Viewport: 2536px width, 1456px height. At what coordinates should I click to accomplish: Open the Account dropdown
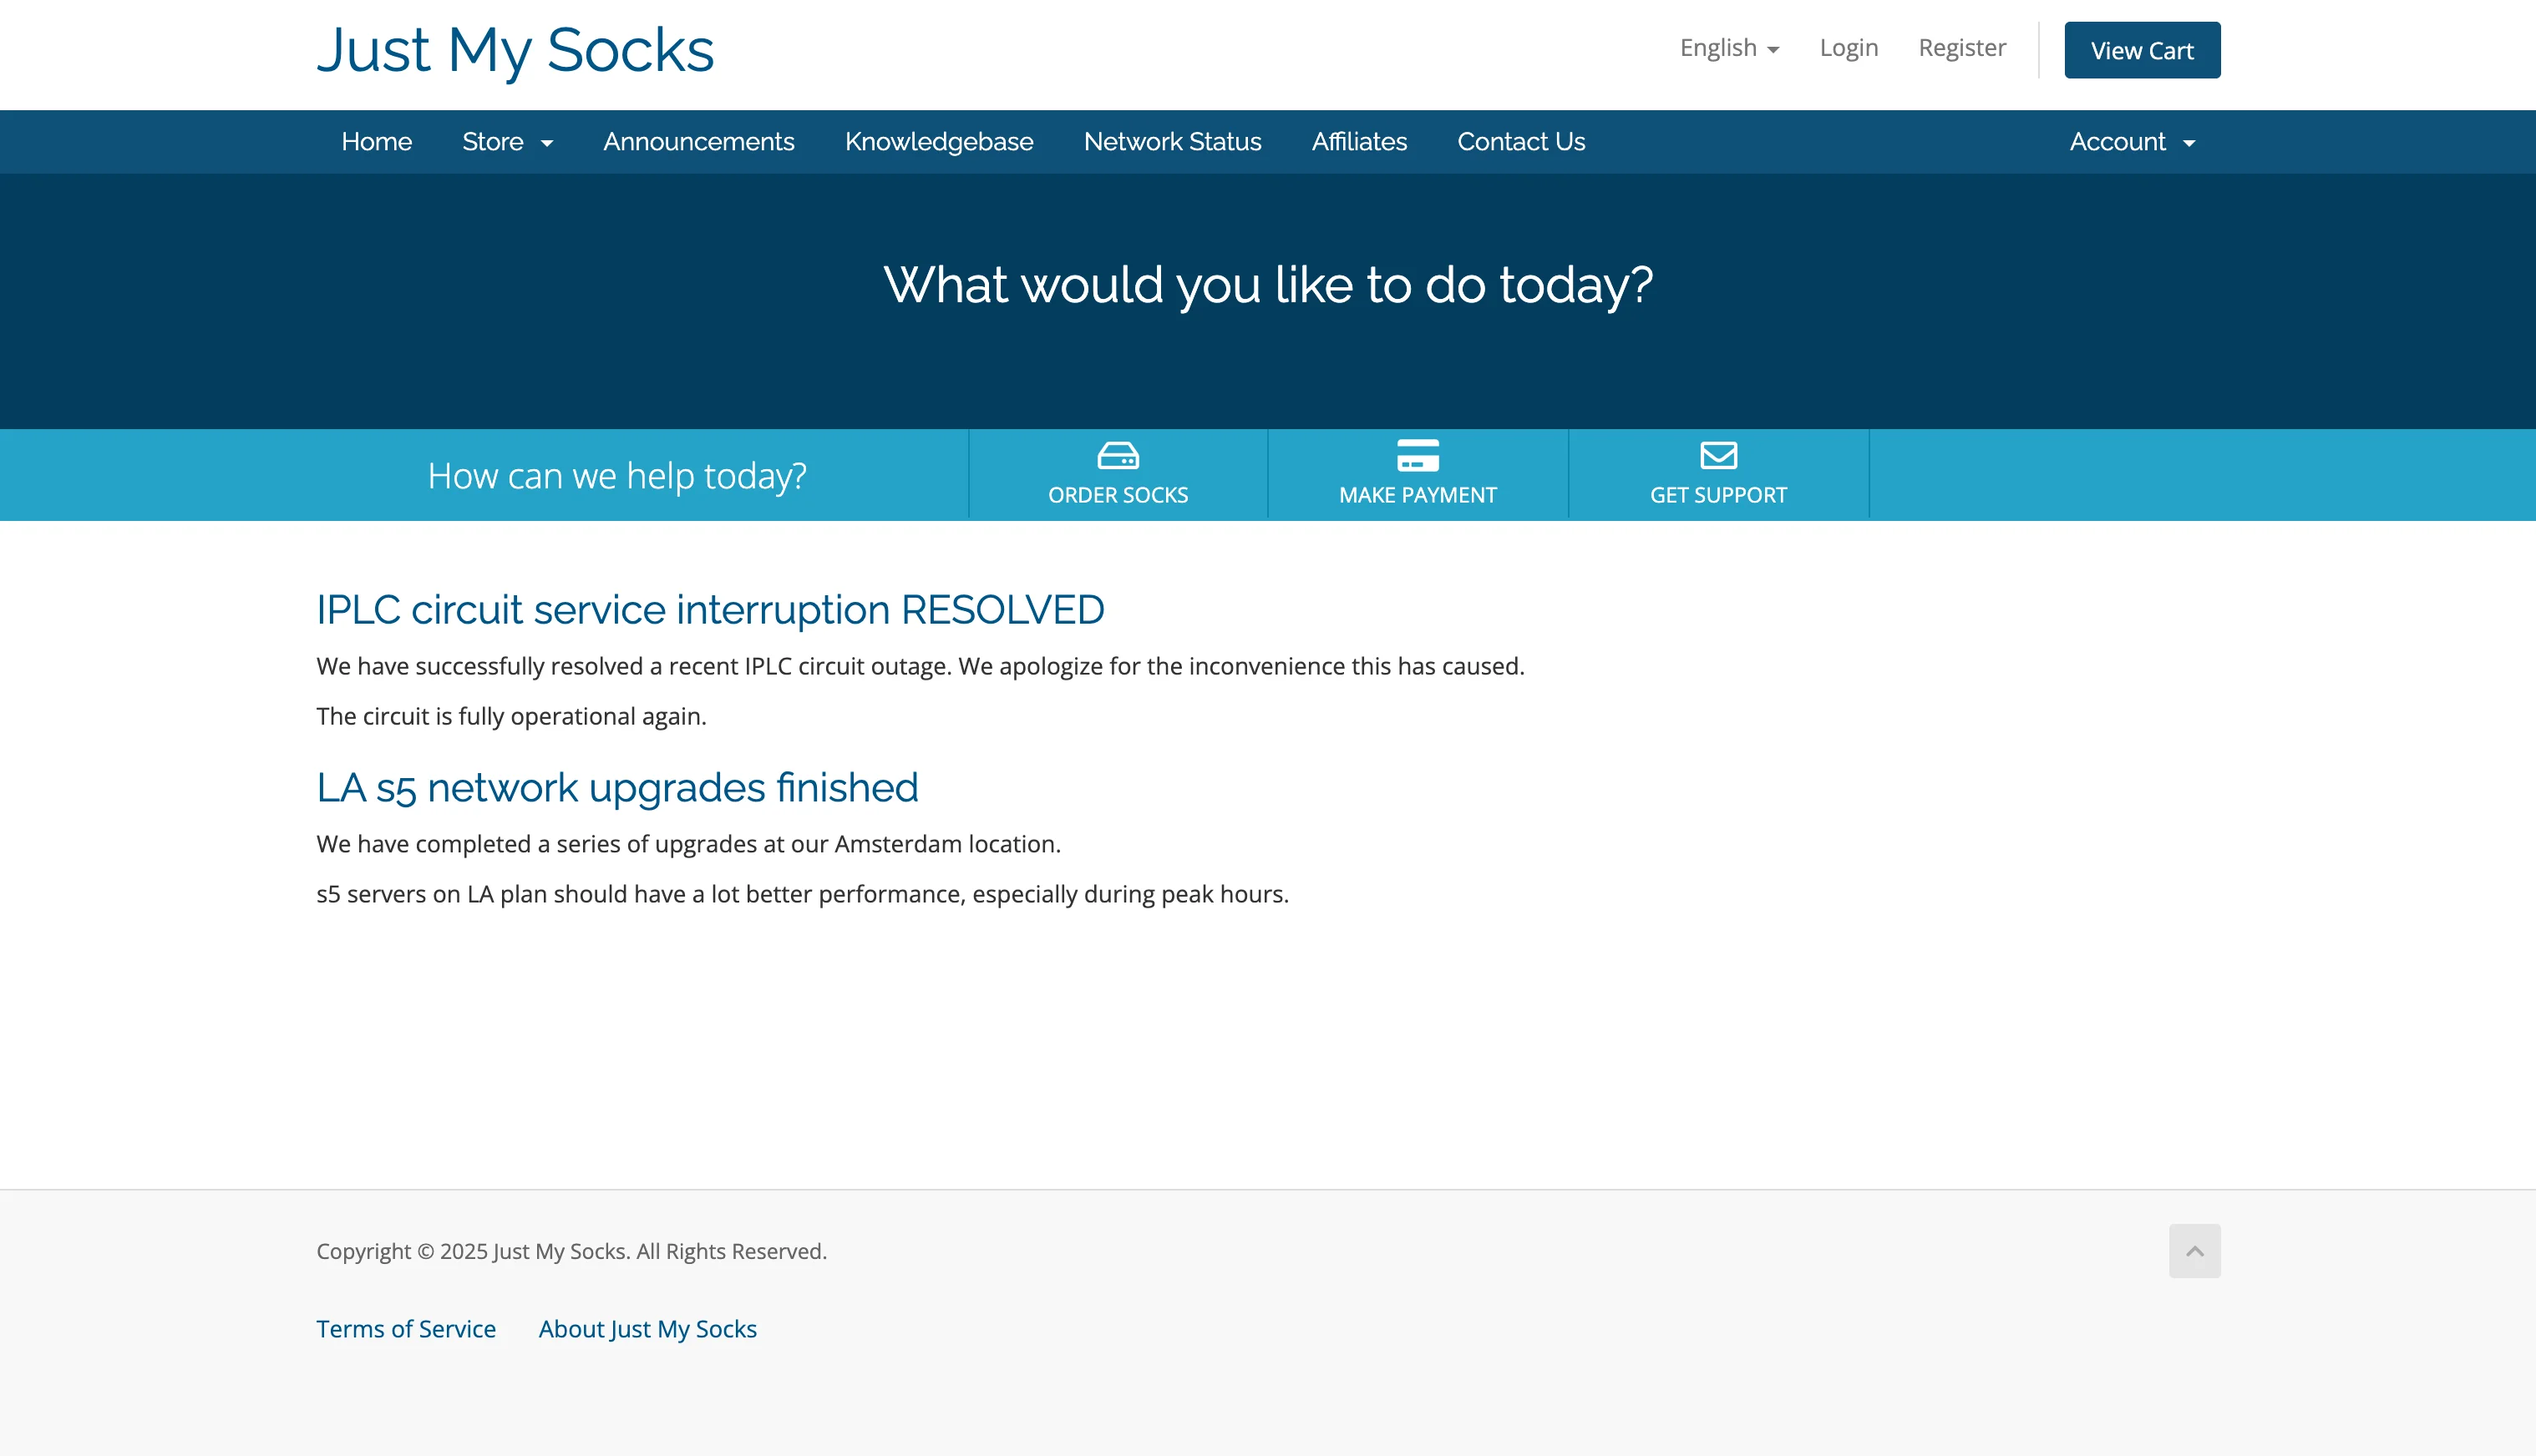coord(2131,141)
